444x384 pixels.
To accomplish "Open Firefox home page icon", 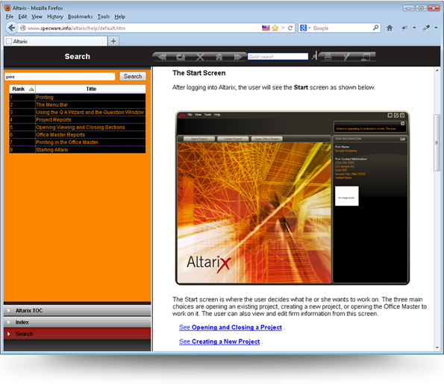I will pyautogui.click(x=390, y=28).
